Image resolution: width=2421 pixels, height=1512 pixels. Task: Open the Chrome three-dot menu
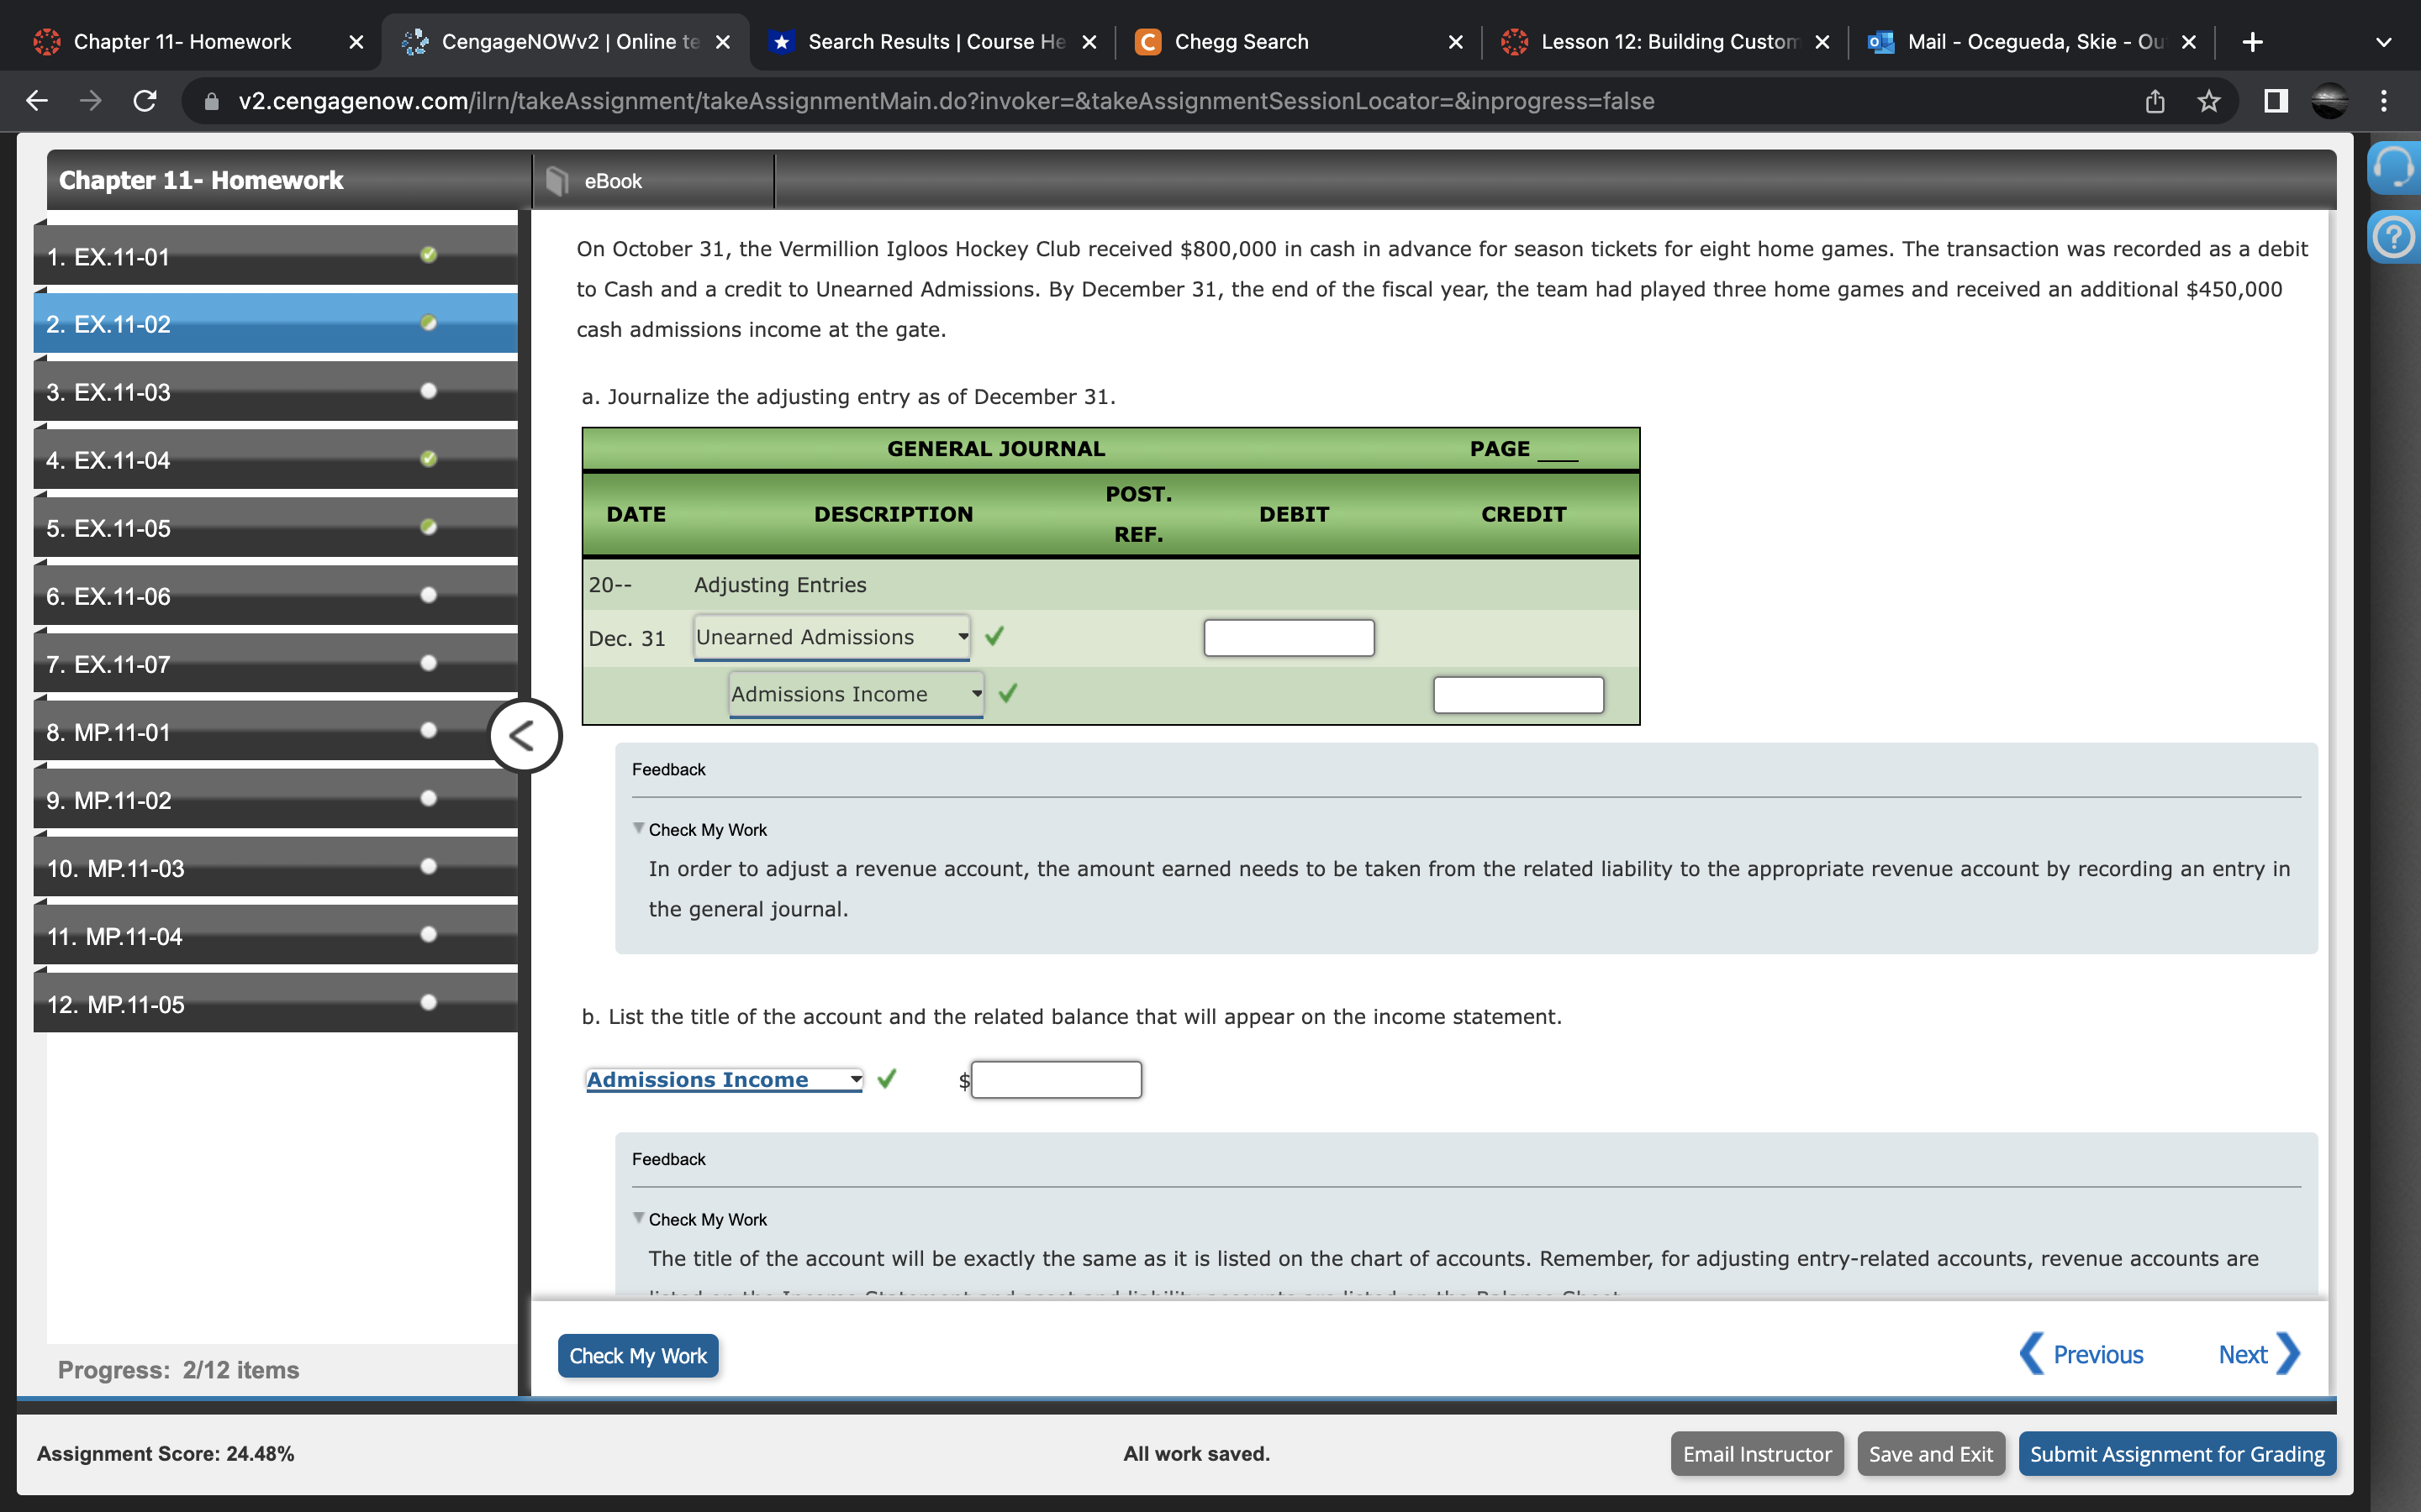(2384, 101)
